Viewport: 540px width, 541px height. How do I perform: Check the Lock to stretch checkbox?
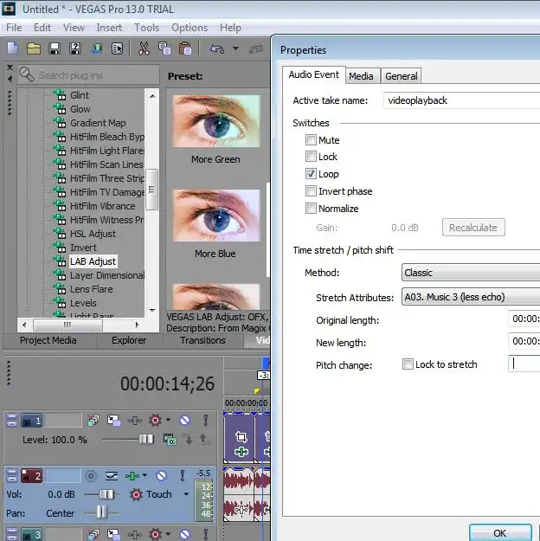[x=408, y=364]
